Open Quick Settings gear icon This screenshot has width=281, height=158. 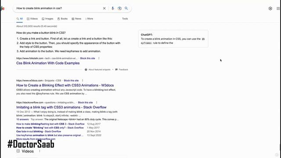(x=270, y=8)
